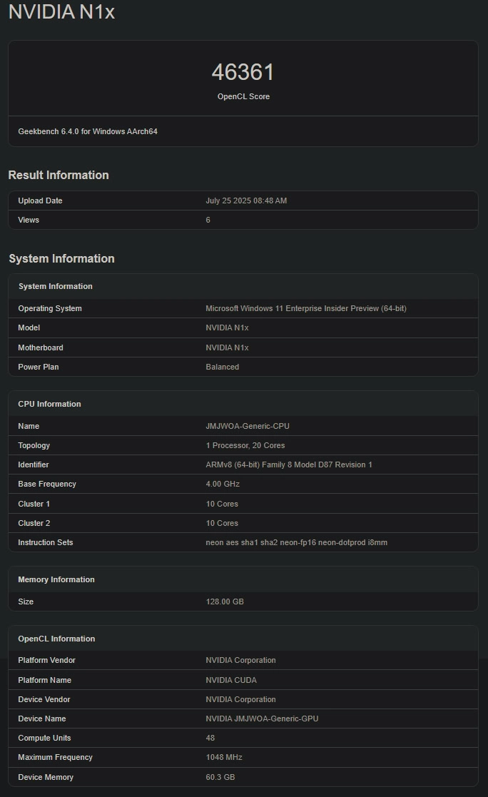
Task: Select the NVIDIA CUDA platform name value
Action: pos(231,680)
